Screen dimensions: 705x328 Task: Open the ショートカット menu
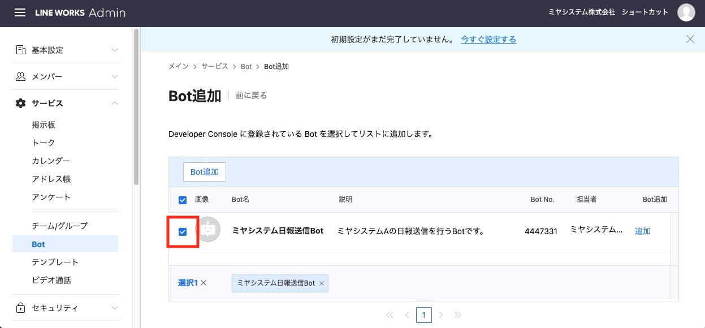[x=645, y=12]
